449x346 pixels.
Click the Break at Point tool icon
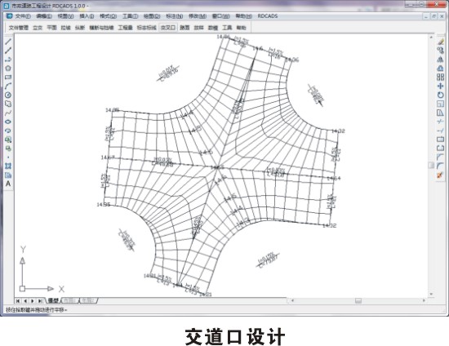[440, 140]
